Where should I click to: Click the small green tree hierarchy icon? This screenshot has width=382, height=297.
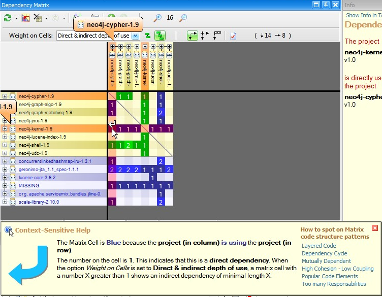coord(148,36)
